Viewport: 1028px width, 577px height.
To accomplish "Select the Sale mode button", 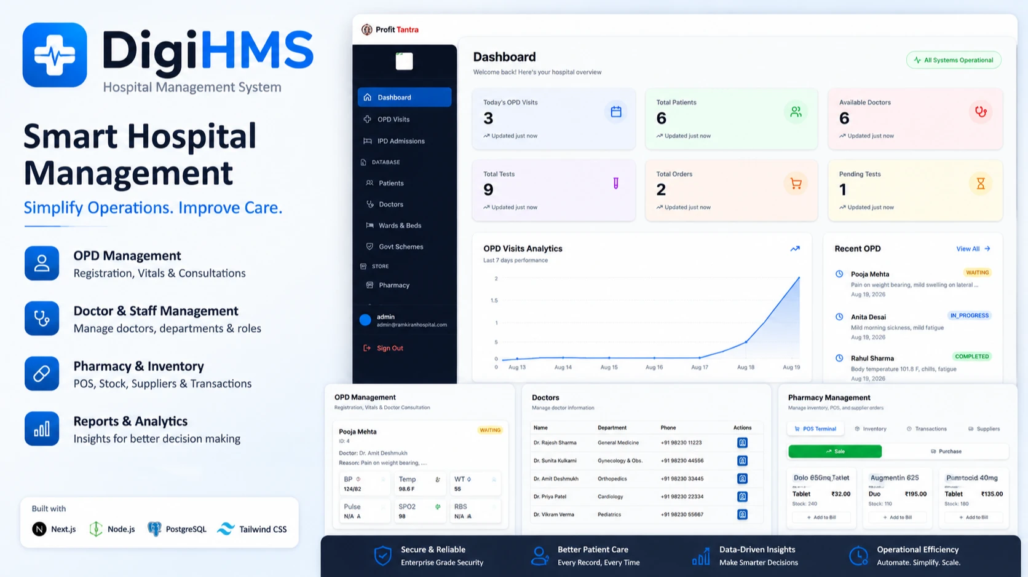I will coord(835,451).
